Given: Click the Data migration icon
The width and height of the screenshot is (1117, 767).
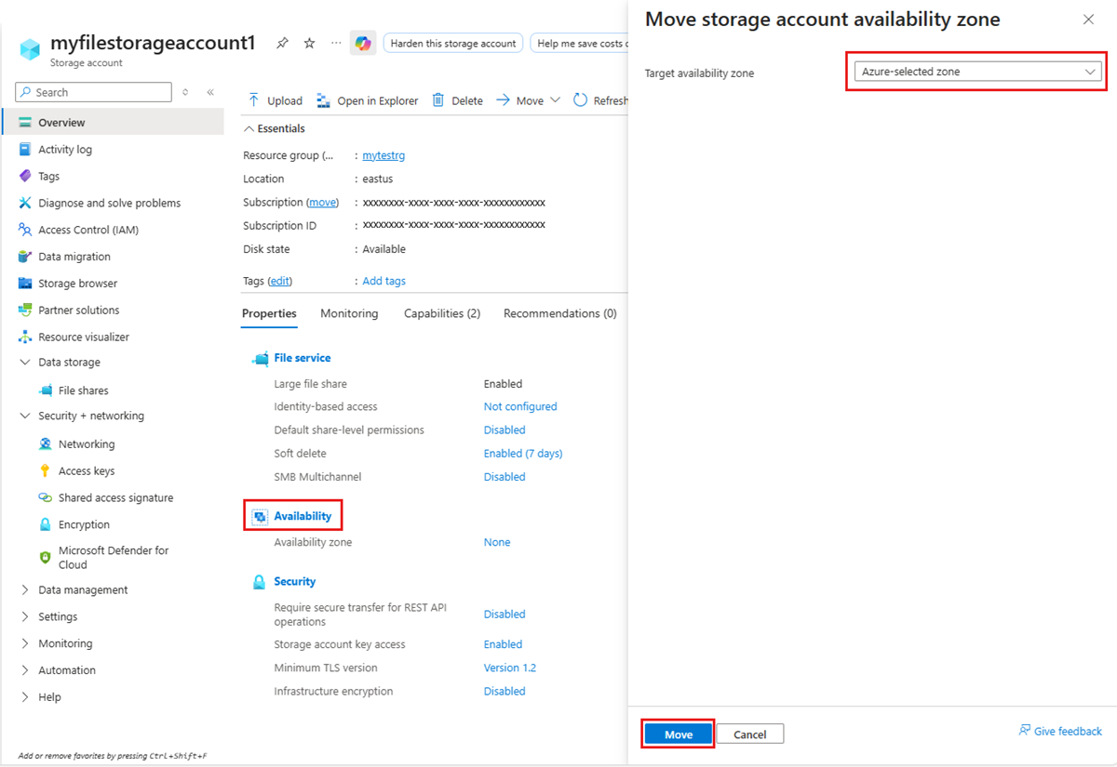Looking at the screenshot, I should (x=25, y=257).
